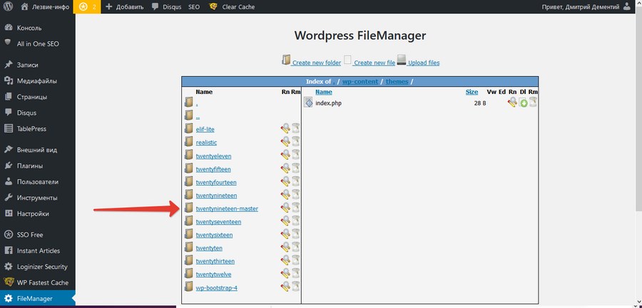Click rename icon for index.php file

(513, 102)
